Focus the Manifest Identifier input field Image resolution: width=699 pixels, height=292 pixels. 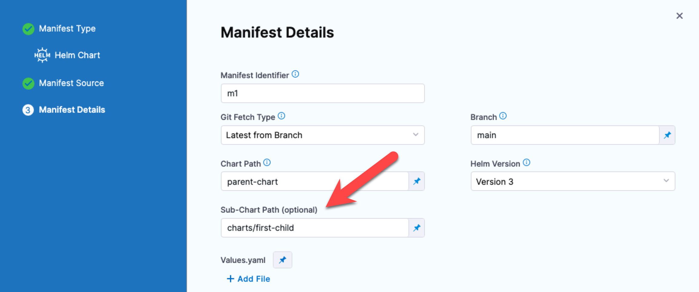coord(323,93)
